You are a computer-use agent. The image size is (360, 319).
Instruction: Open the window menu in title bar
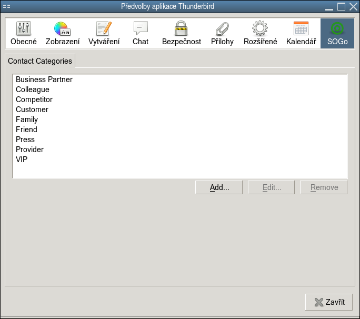point(7,7)
